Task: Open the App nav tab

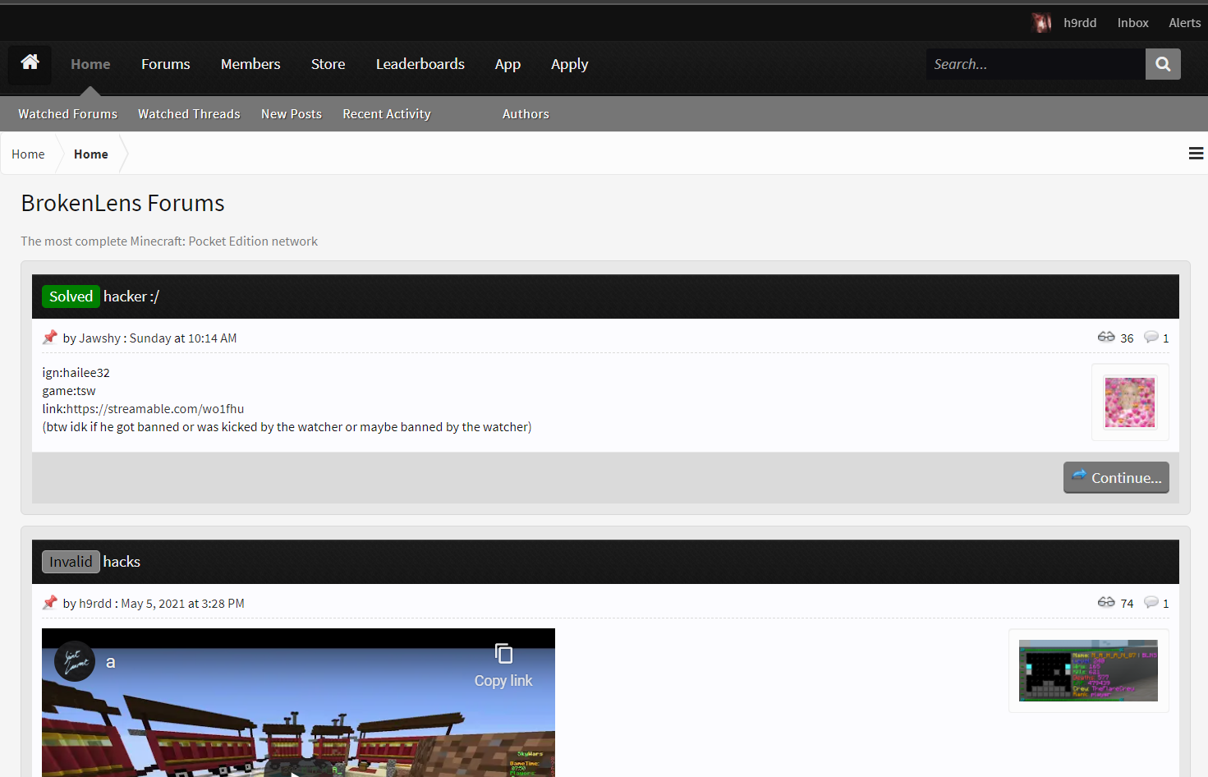Action: (x=508, y=64)
